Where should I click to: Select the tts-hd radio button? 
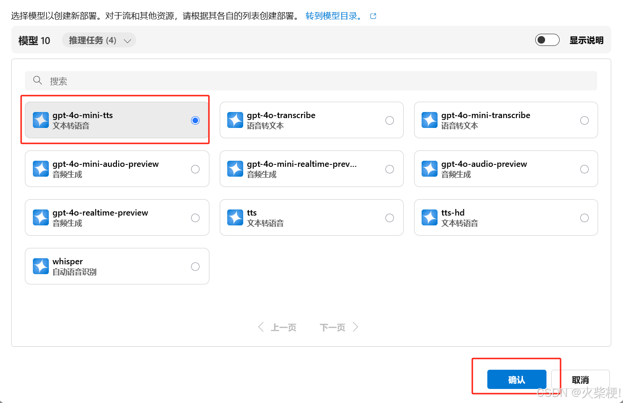pyautogui.click(x=585, y=218)
